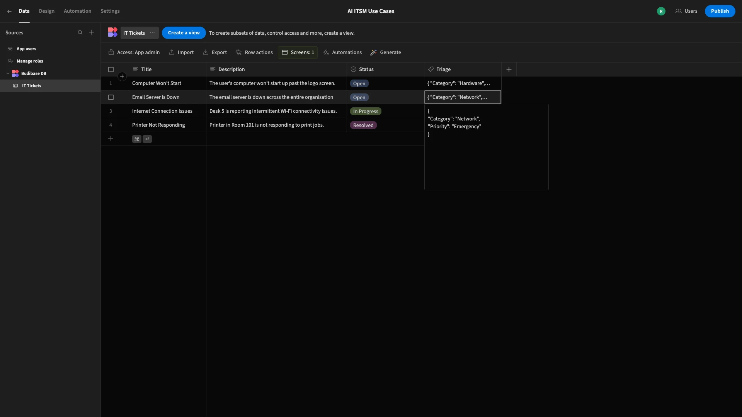This screenshot has height=417, width=742.
Task: Add a new data source
Action: (x=92, y=32)
